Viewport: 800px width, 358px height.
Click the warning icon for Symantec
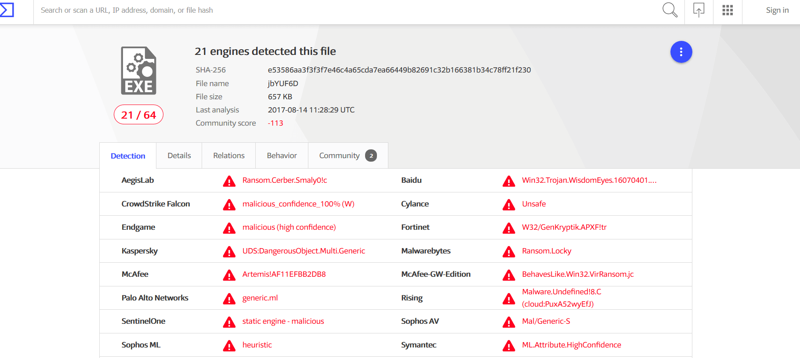509,346
